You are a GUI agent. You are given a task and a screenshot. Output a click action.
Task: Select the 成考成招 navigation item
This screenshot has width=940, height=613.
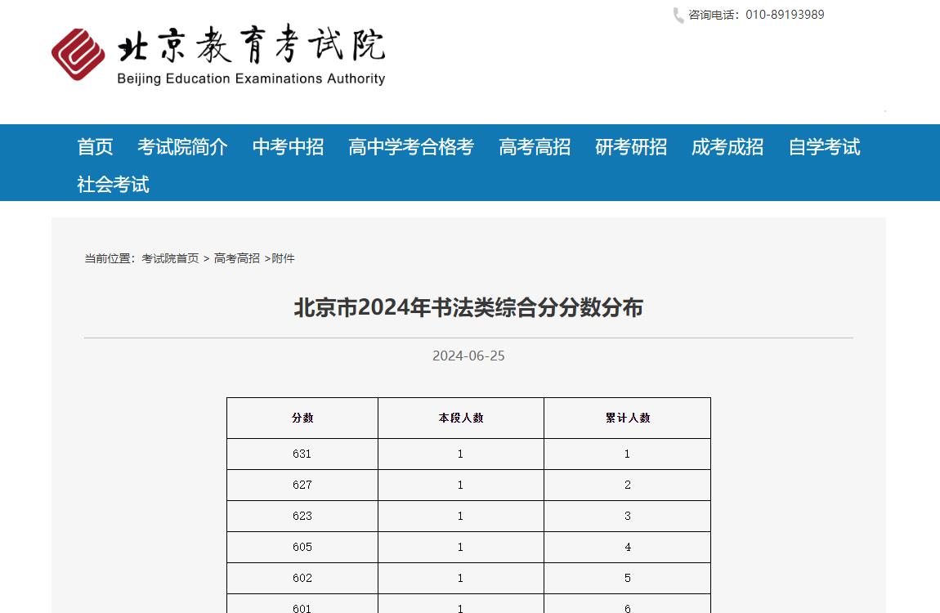click(727, 147)
